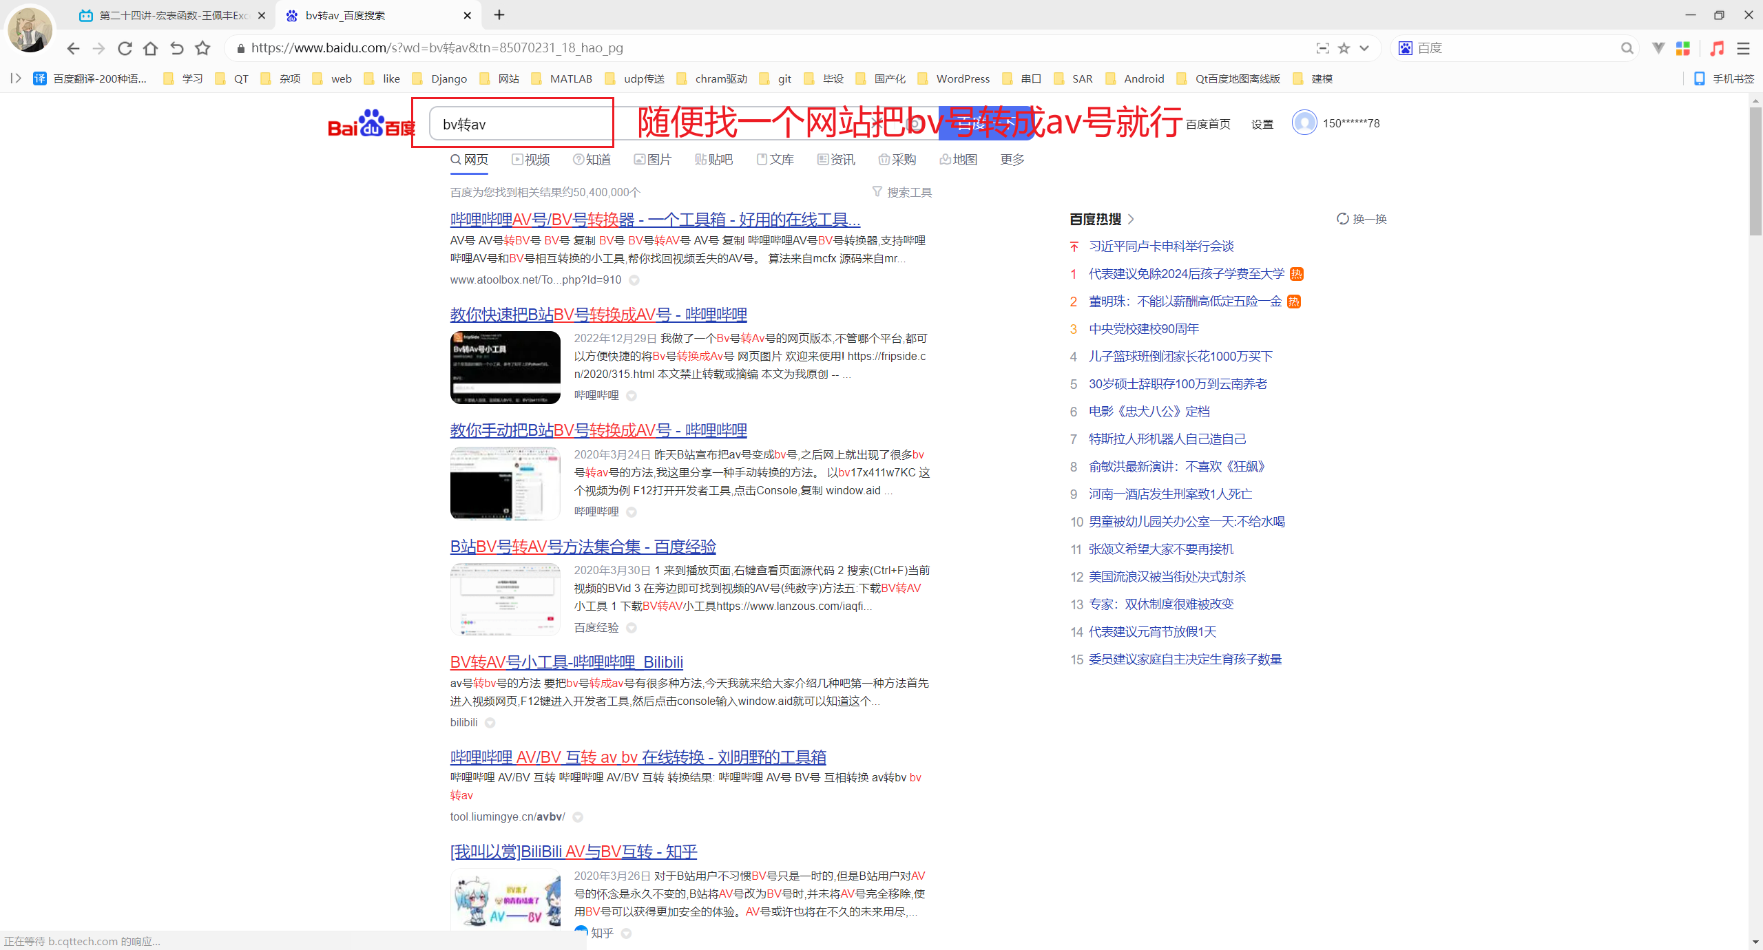The width and height of the screenshot is (1763, 950).
Task: Click the home page icon
Action: point(150,48)
